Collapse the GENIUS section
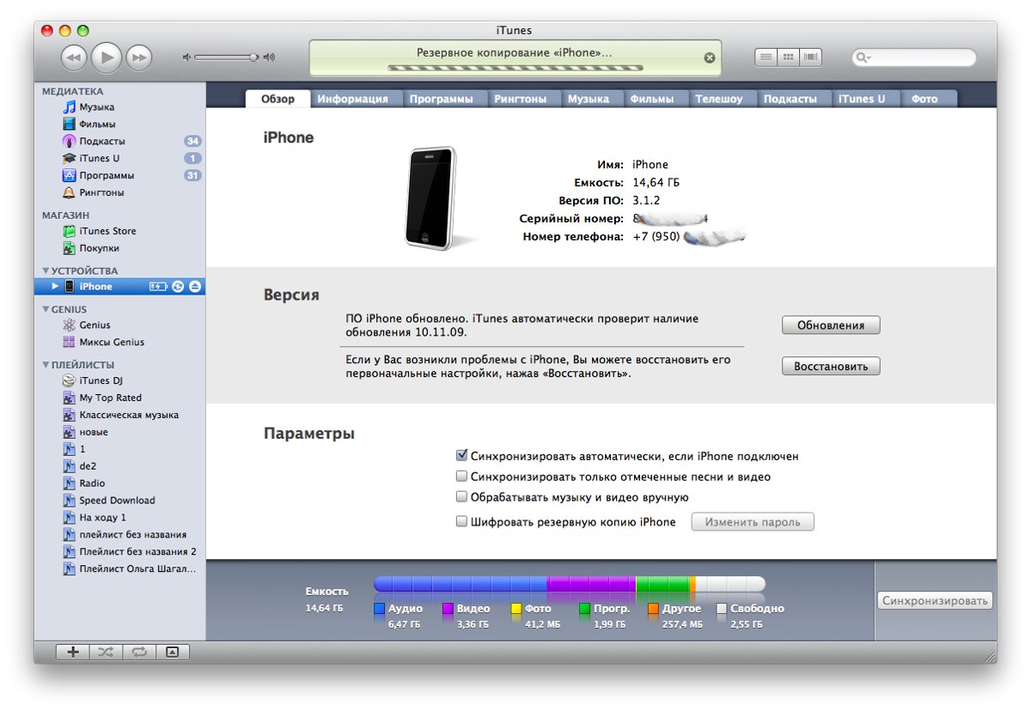Screen dimensions: 1031x711 click(x=46, y=309)
